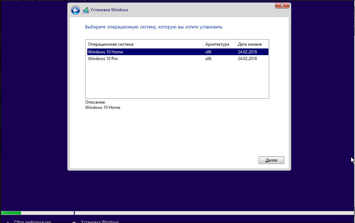Click the x86 cell of Windows 10 Pro
Image resolution: width=355 pixels, height=223 pixels.
(x=208, y=59)
